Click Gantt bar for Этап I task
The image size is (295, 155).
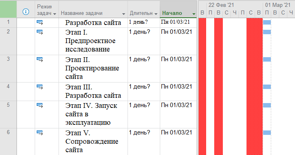pyautogui.click(x=267, y=32)
